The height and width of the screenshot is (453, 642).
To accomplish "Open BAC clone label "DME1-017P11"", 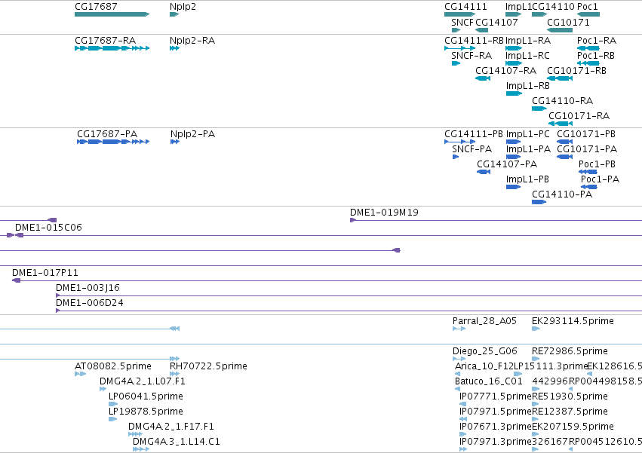I will coord(45,273).
